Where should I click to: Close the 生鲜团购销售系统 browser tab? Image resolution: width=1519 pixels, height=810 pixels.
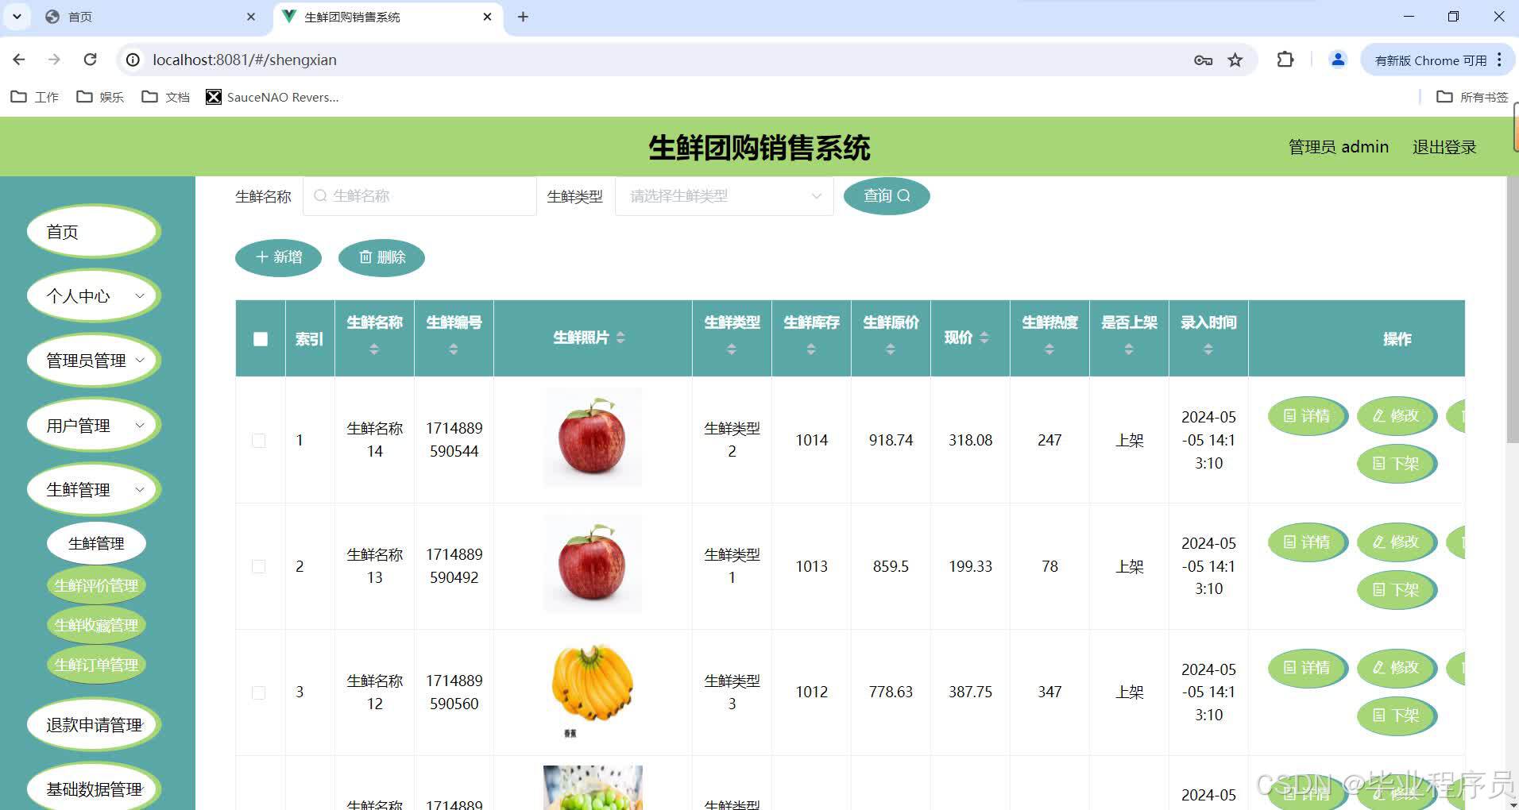coord(488,17)
